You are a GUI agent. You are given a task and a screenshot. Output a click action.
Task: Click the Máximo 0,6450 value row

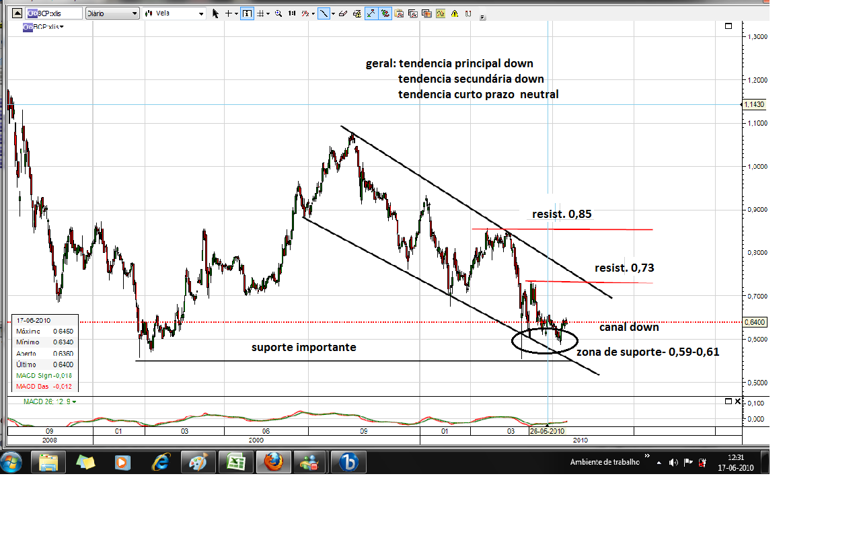pyautogui.click(x=44, y=331)
